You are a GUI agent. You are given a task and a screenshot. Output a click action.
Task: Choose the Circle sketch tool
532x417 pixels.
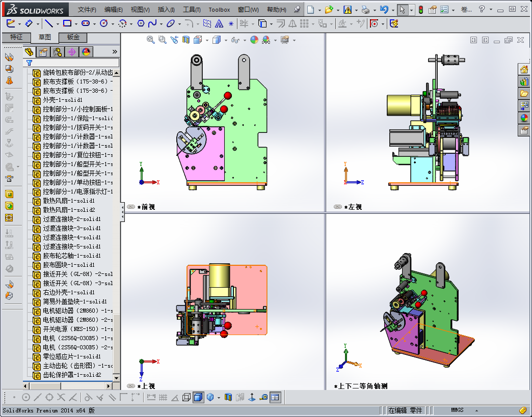tap(104, 23)
